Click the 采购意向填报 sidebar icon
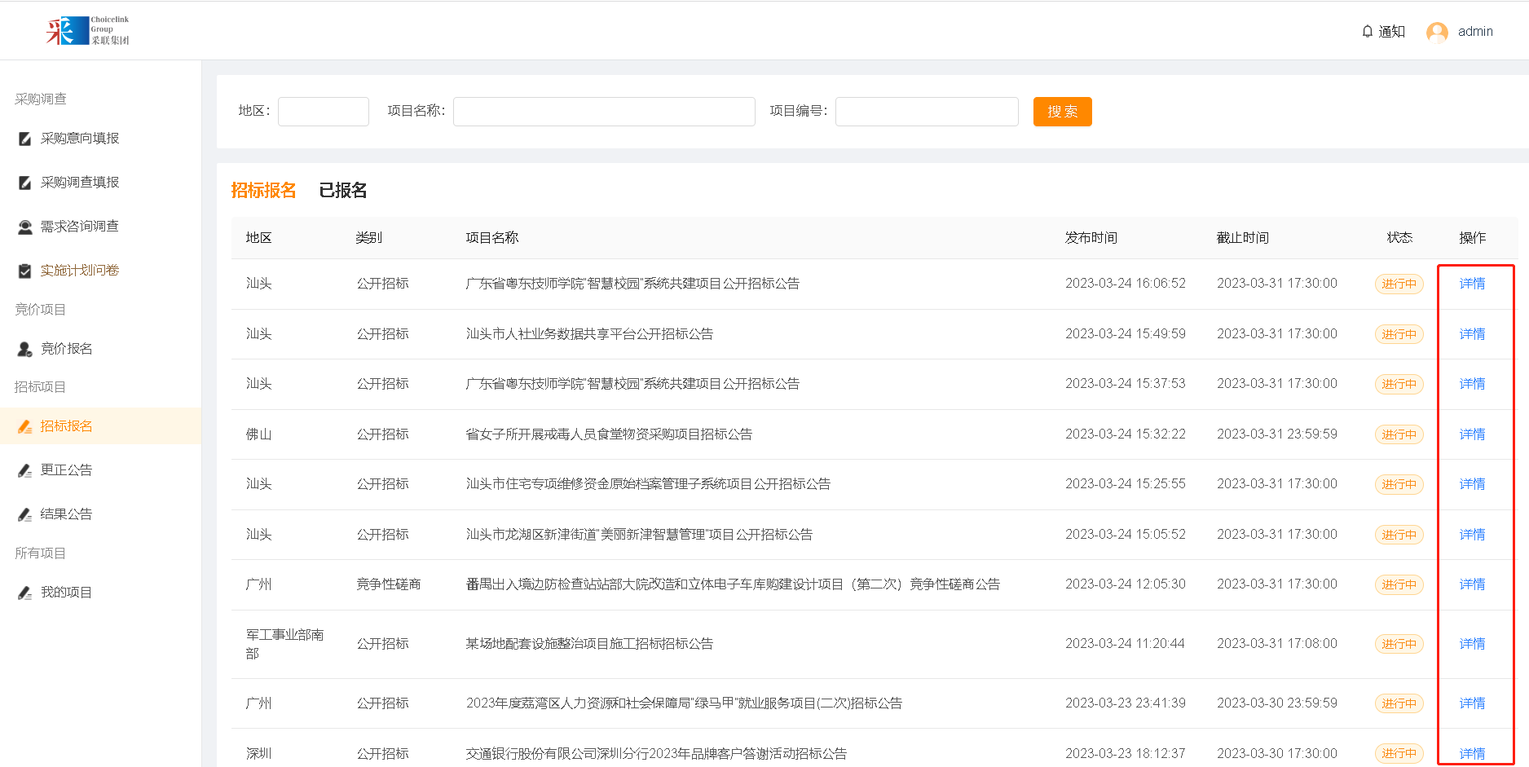The image size is (1529, 767). 25,139
